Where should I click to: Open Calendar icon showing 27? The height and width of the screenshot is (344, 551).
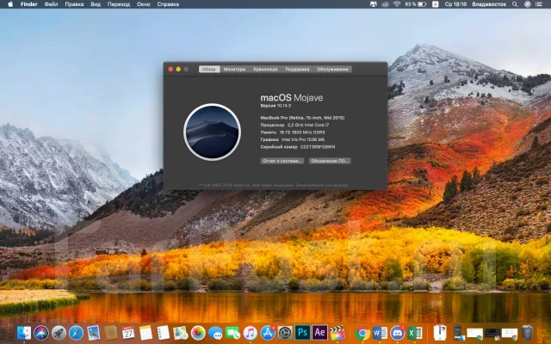[128, 333]
